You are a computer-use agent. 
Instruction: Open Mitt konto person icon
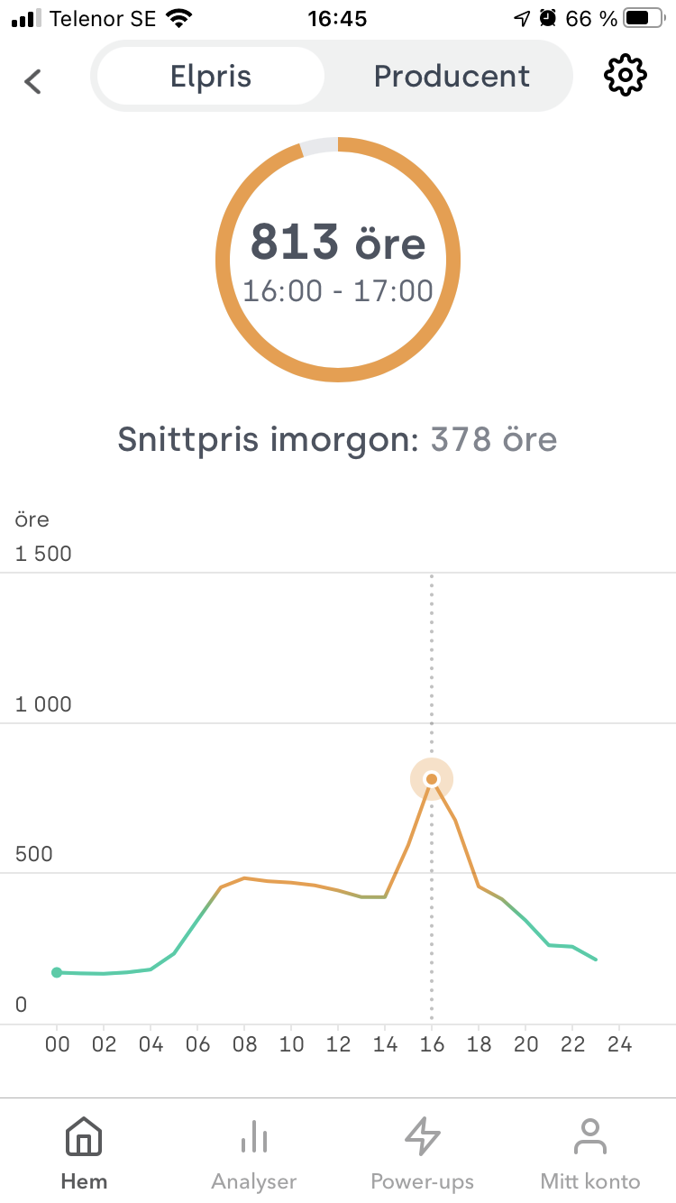coord(590,1137)
